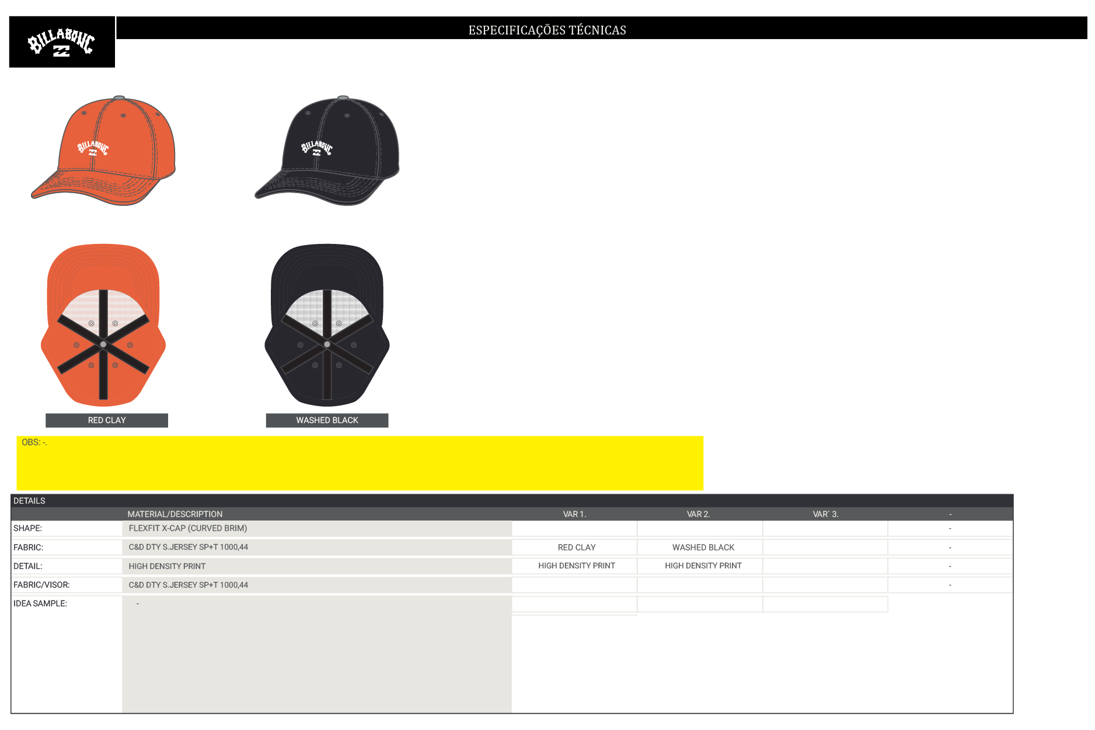Click the yellow OBS notes field
The width and height of the screenshot is (1095, 730).
pyautogui.click(x=360, y=463)
